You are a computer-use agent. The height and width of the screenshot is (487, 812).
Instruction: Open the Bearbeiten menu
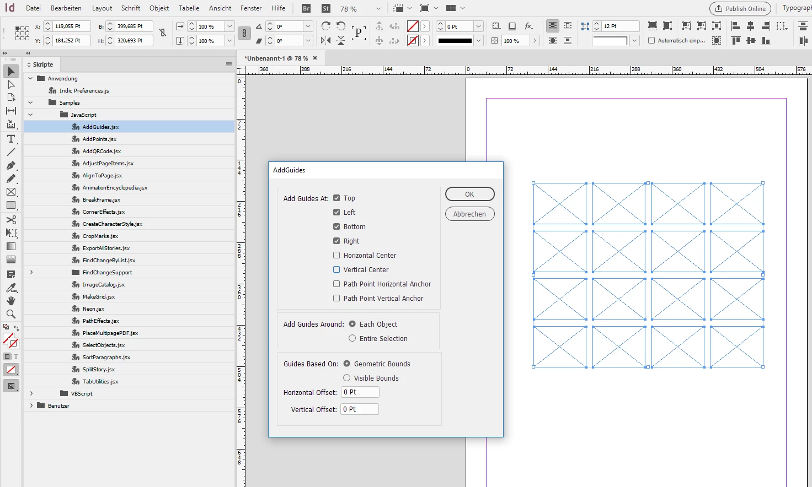[x=66, y=8]
